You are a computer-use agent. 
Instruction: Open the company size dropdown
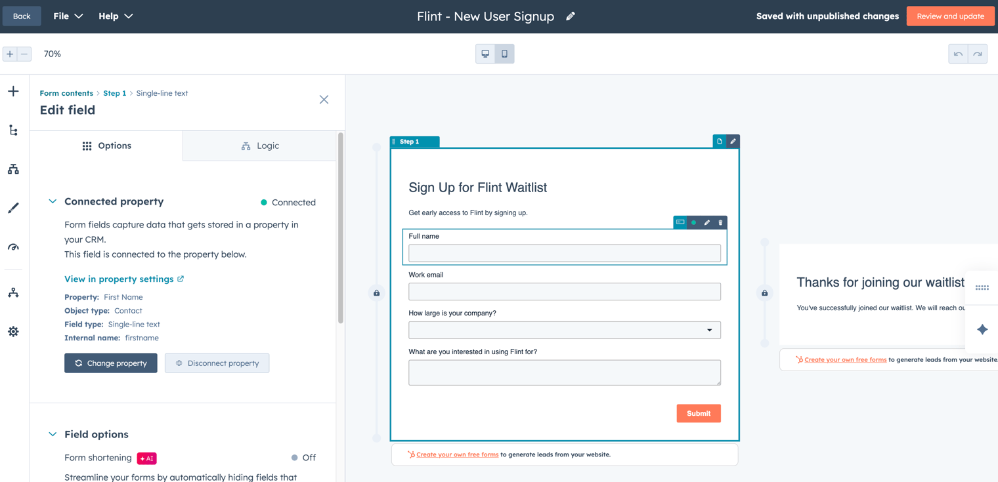click(x=565, y=330)
